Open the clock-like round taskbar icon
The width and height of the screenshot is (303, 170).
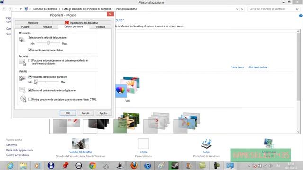(x=79, y=166)
